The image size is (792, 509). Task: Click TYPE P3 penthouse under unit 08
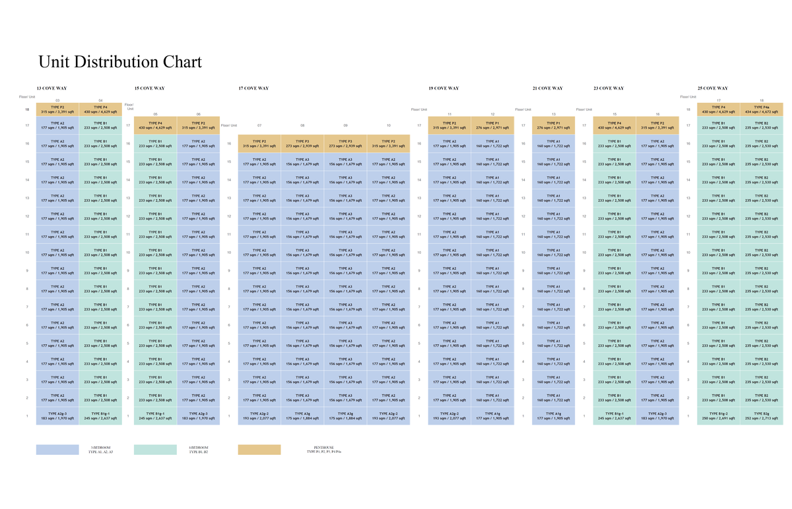click(302, 144)
